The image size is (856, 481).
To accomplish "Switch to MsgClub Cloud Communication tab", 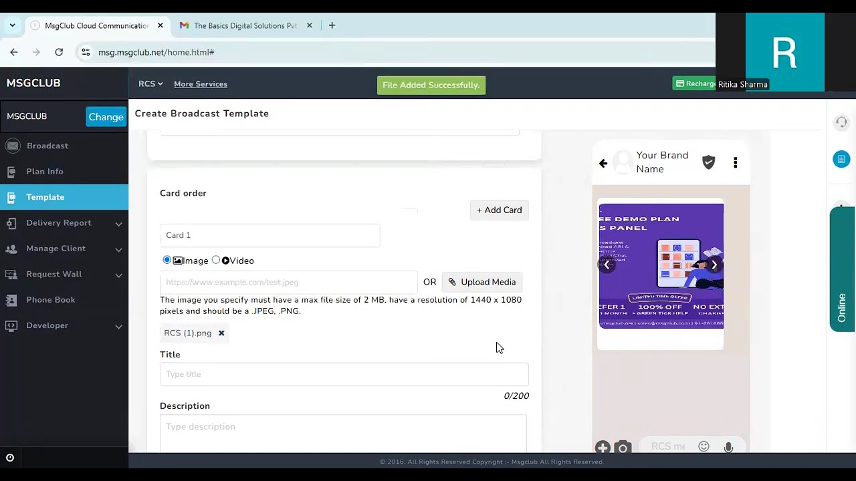I will pos(97,25).
